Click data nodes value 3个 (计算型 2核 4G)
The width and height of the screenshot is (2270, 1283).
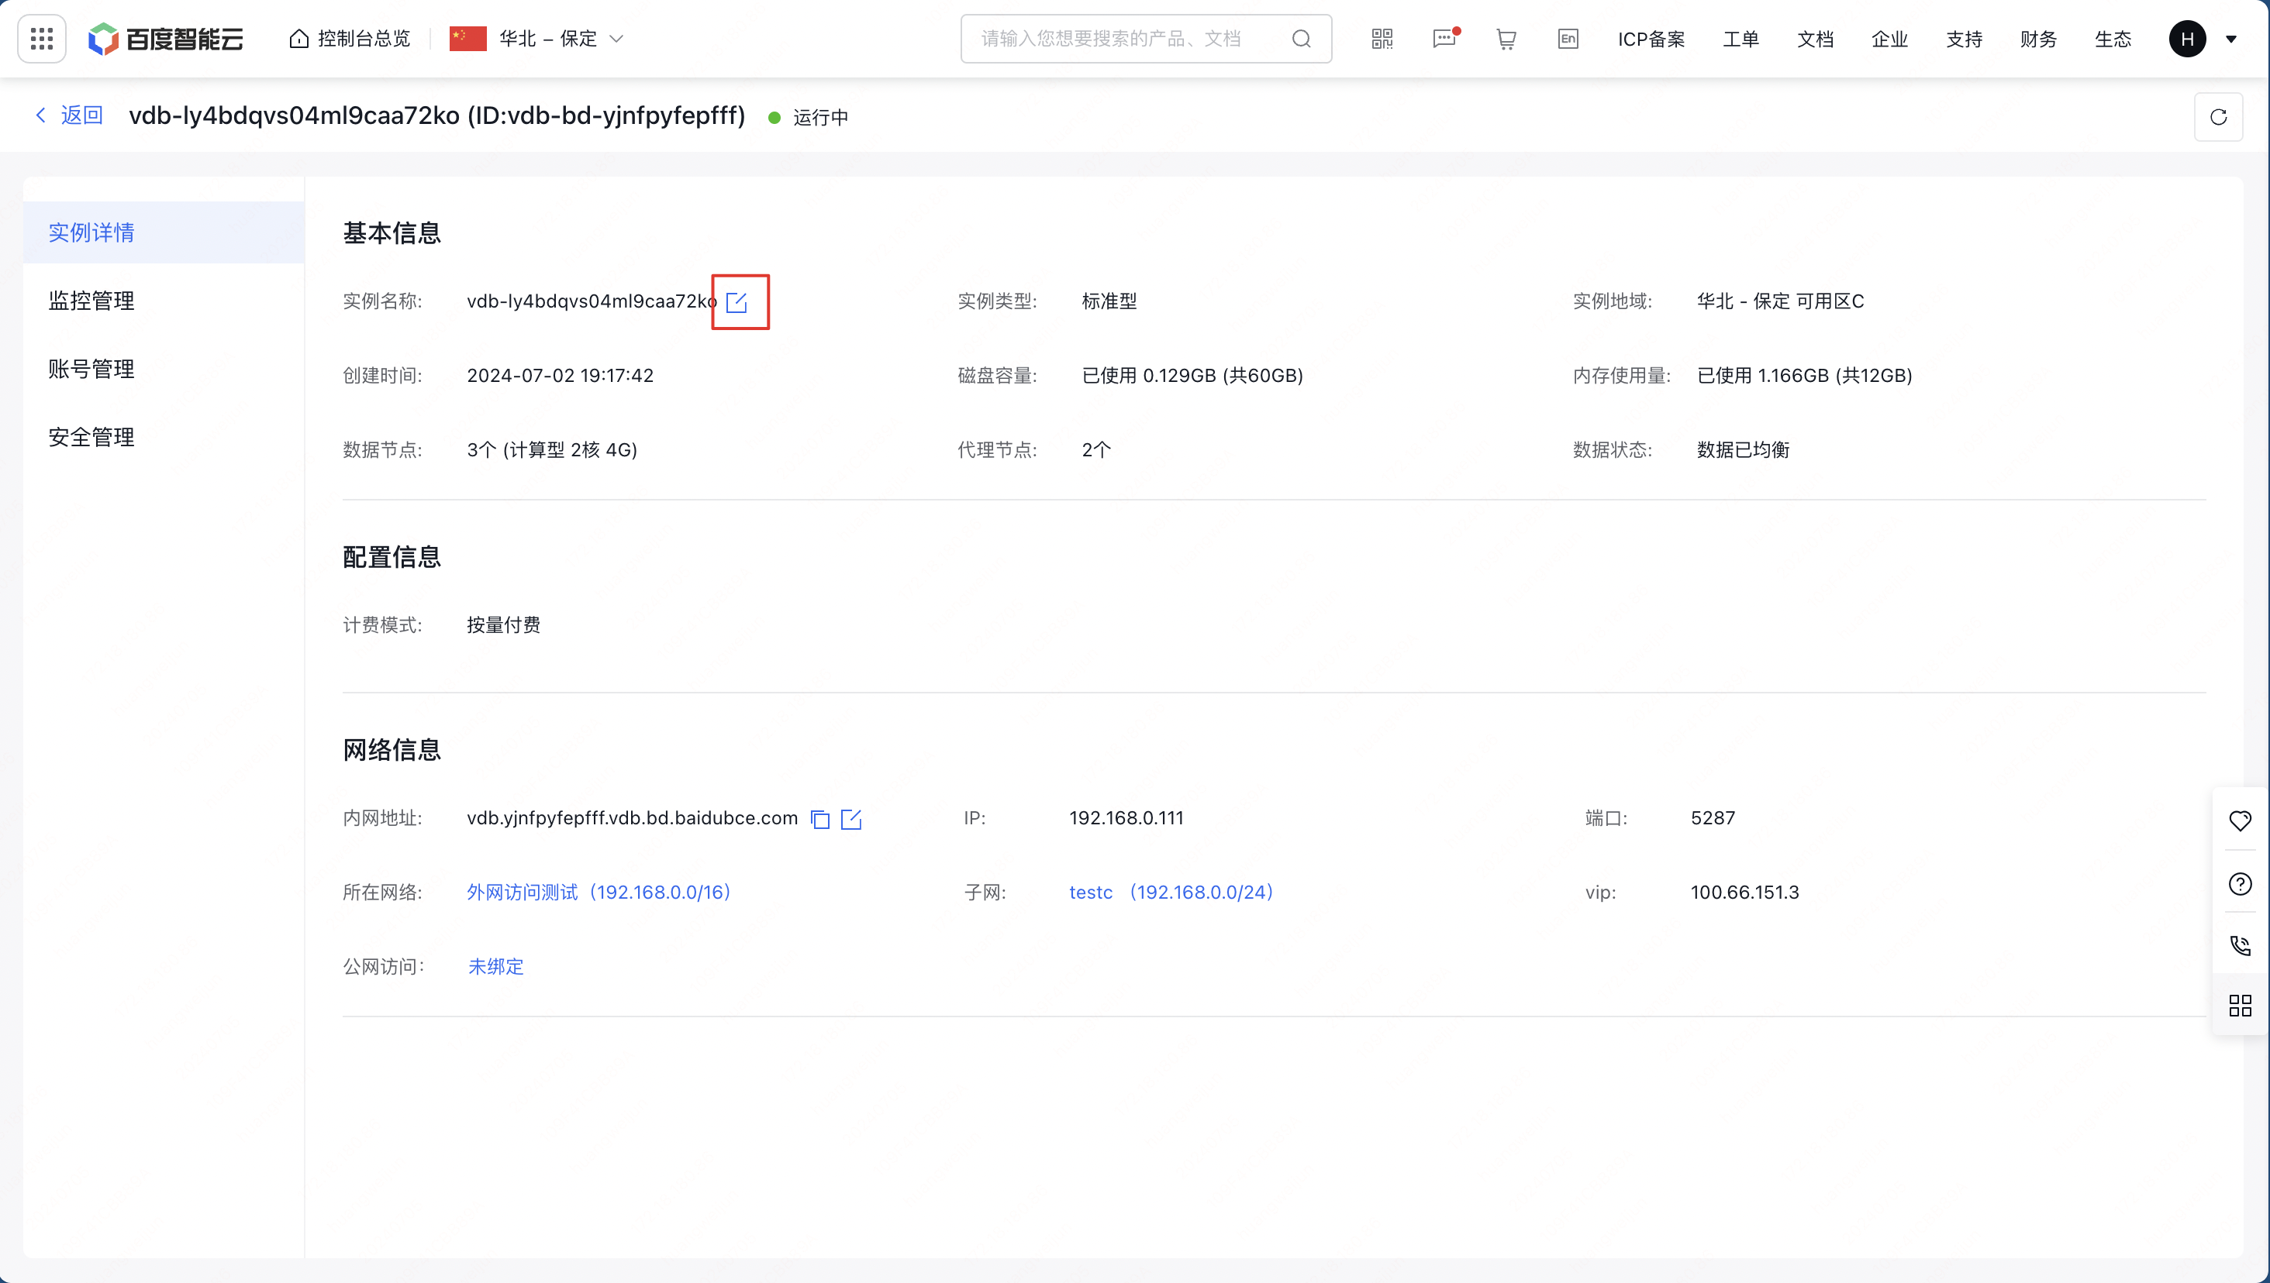point(552,449)
